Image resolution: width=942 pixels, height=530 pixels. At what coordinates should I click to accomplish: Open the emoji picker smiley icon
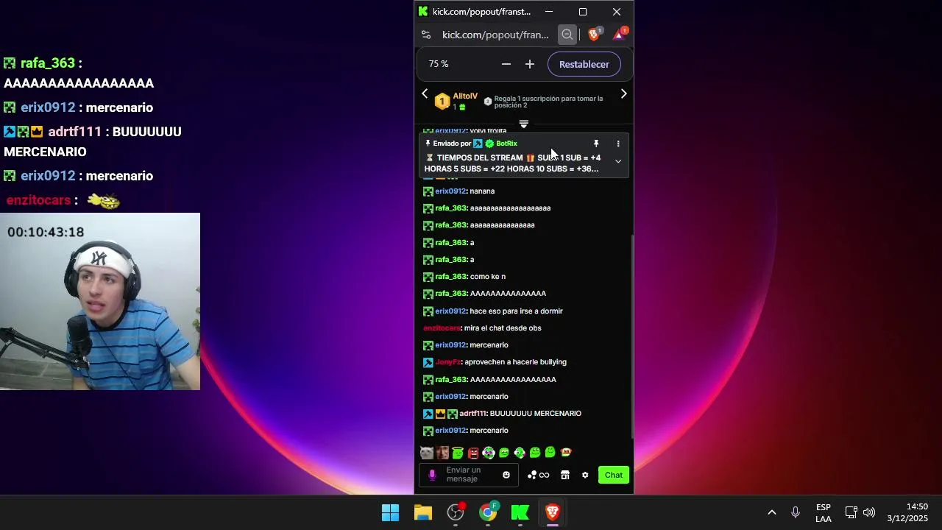(506, 475)
